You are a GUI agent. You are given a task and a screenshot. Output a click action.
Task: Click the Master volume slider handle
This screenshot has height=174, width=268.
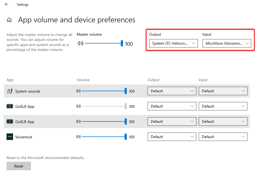(122, 43)
